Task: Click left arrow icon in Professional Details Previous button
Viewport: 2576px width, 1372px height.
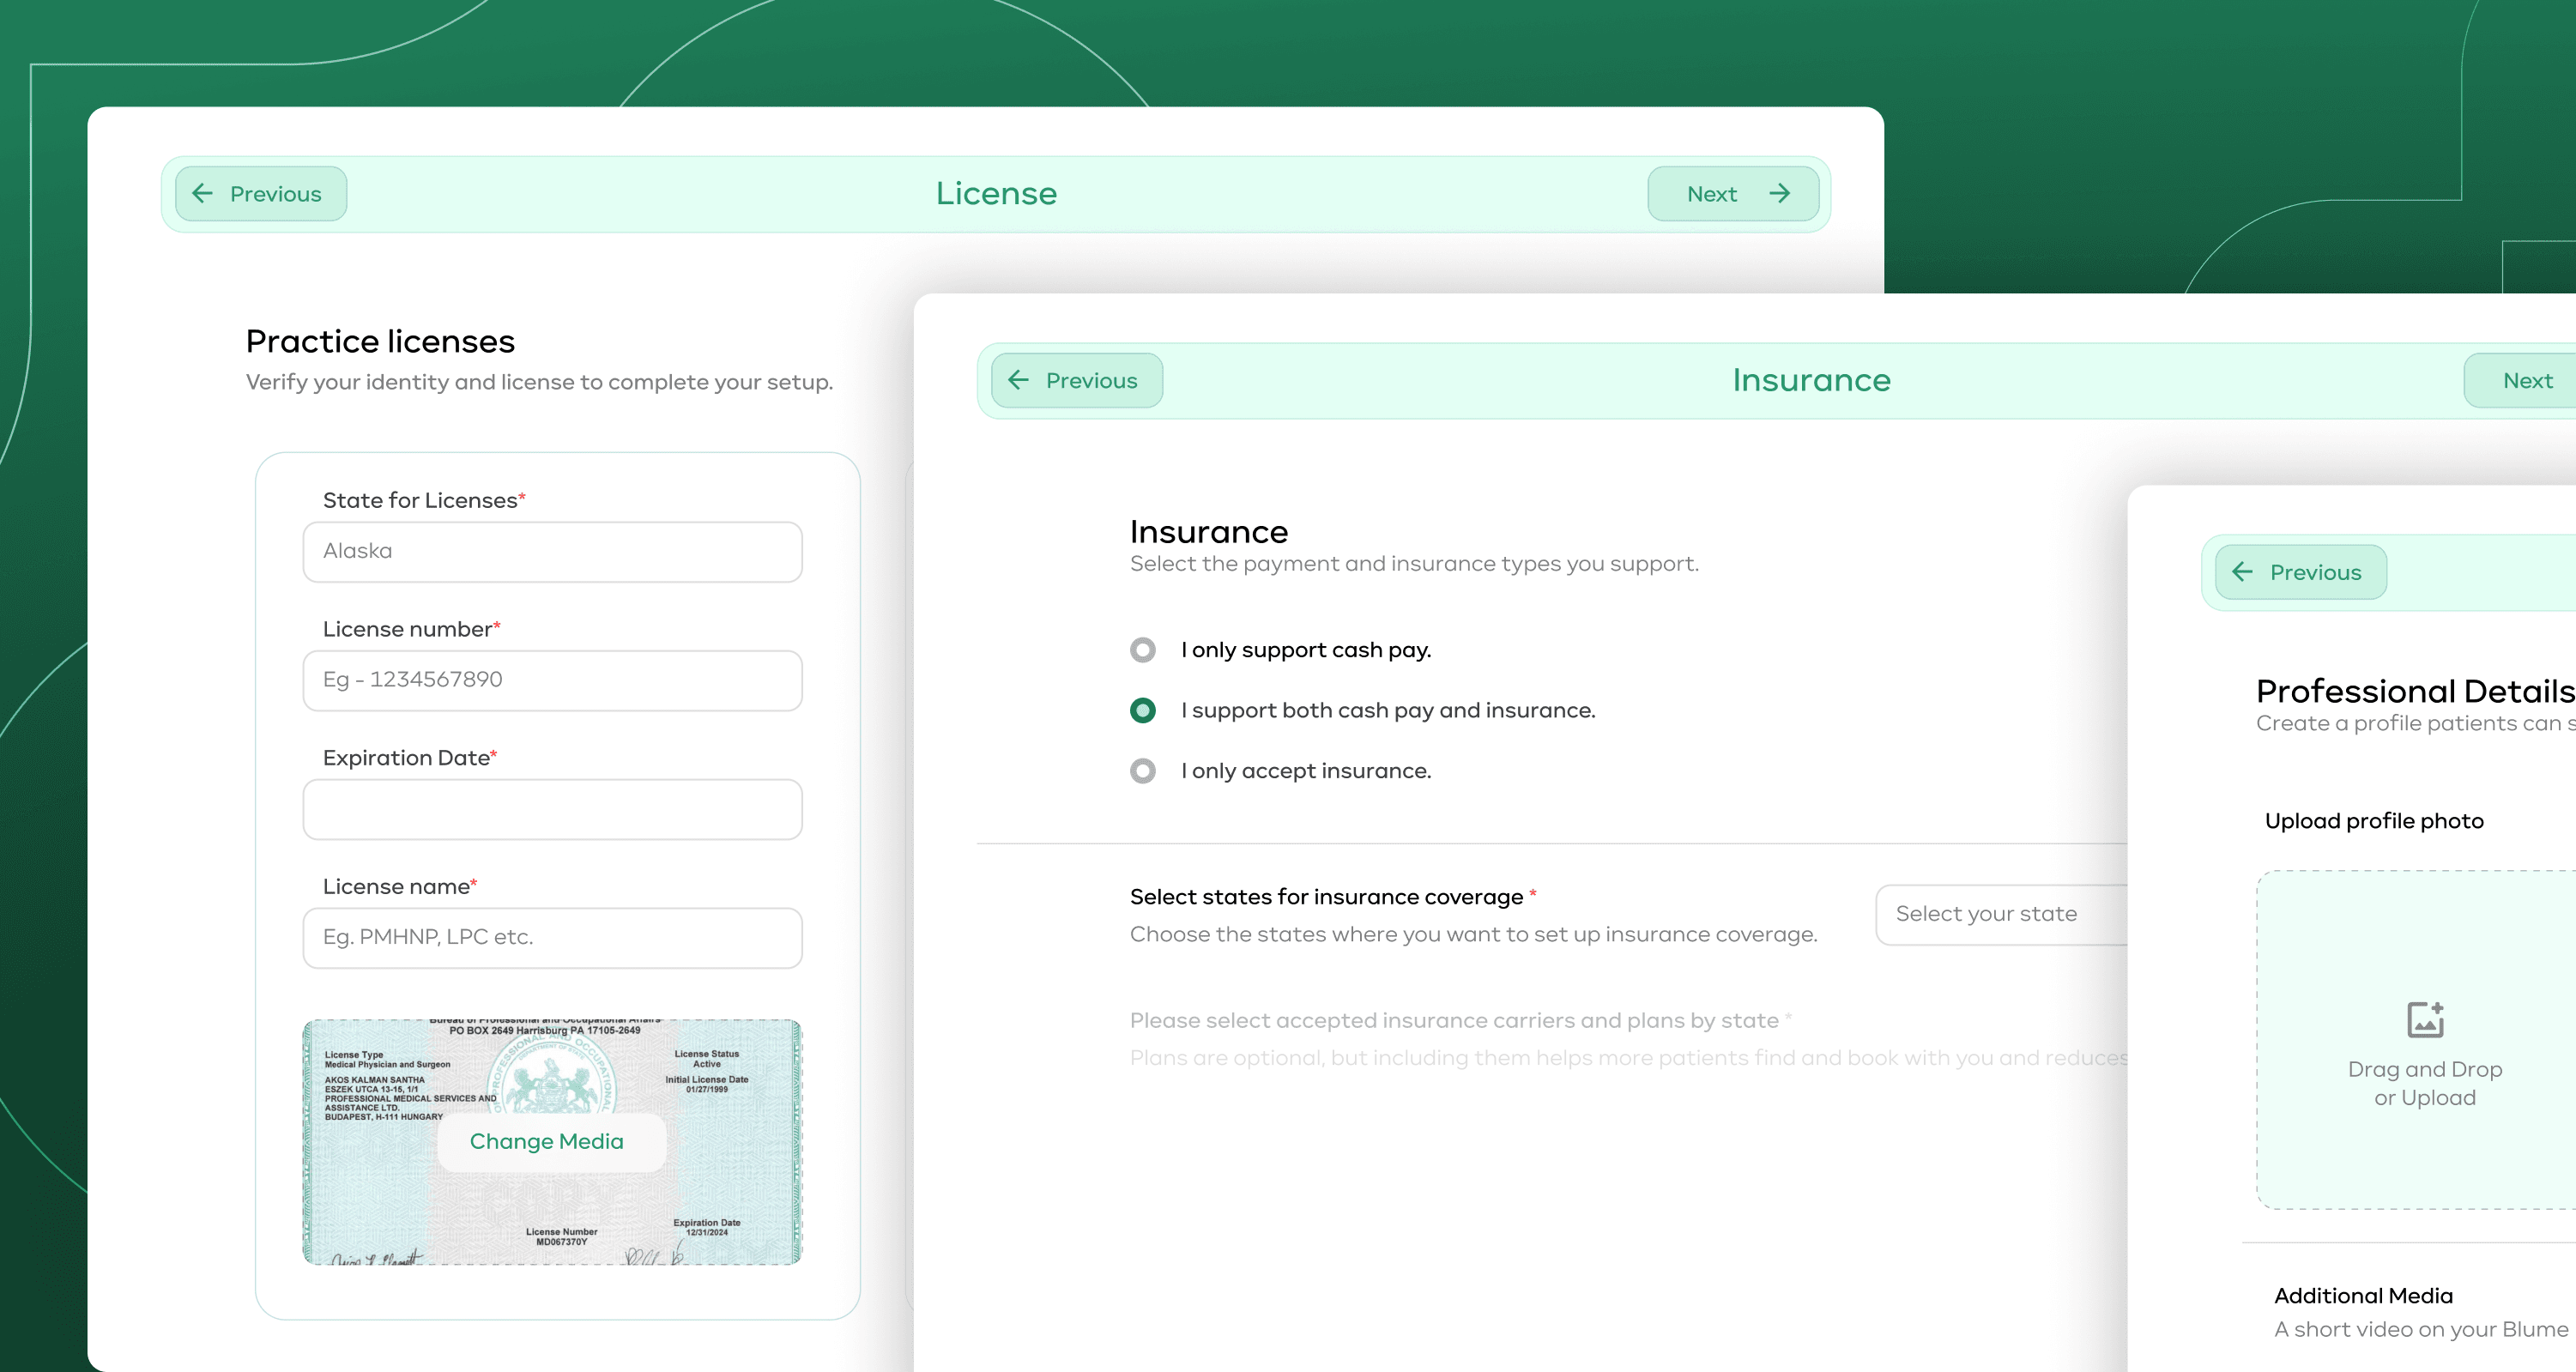Action: [2243, 573]
